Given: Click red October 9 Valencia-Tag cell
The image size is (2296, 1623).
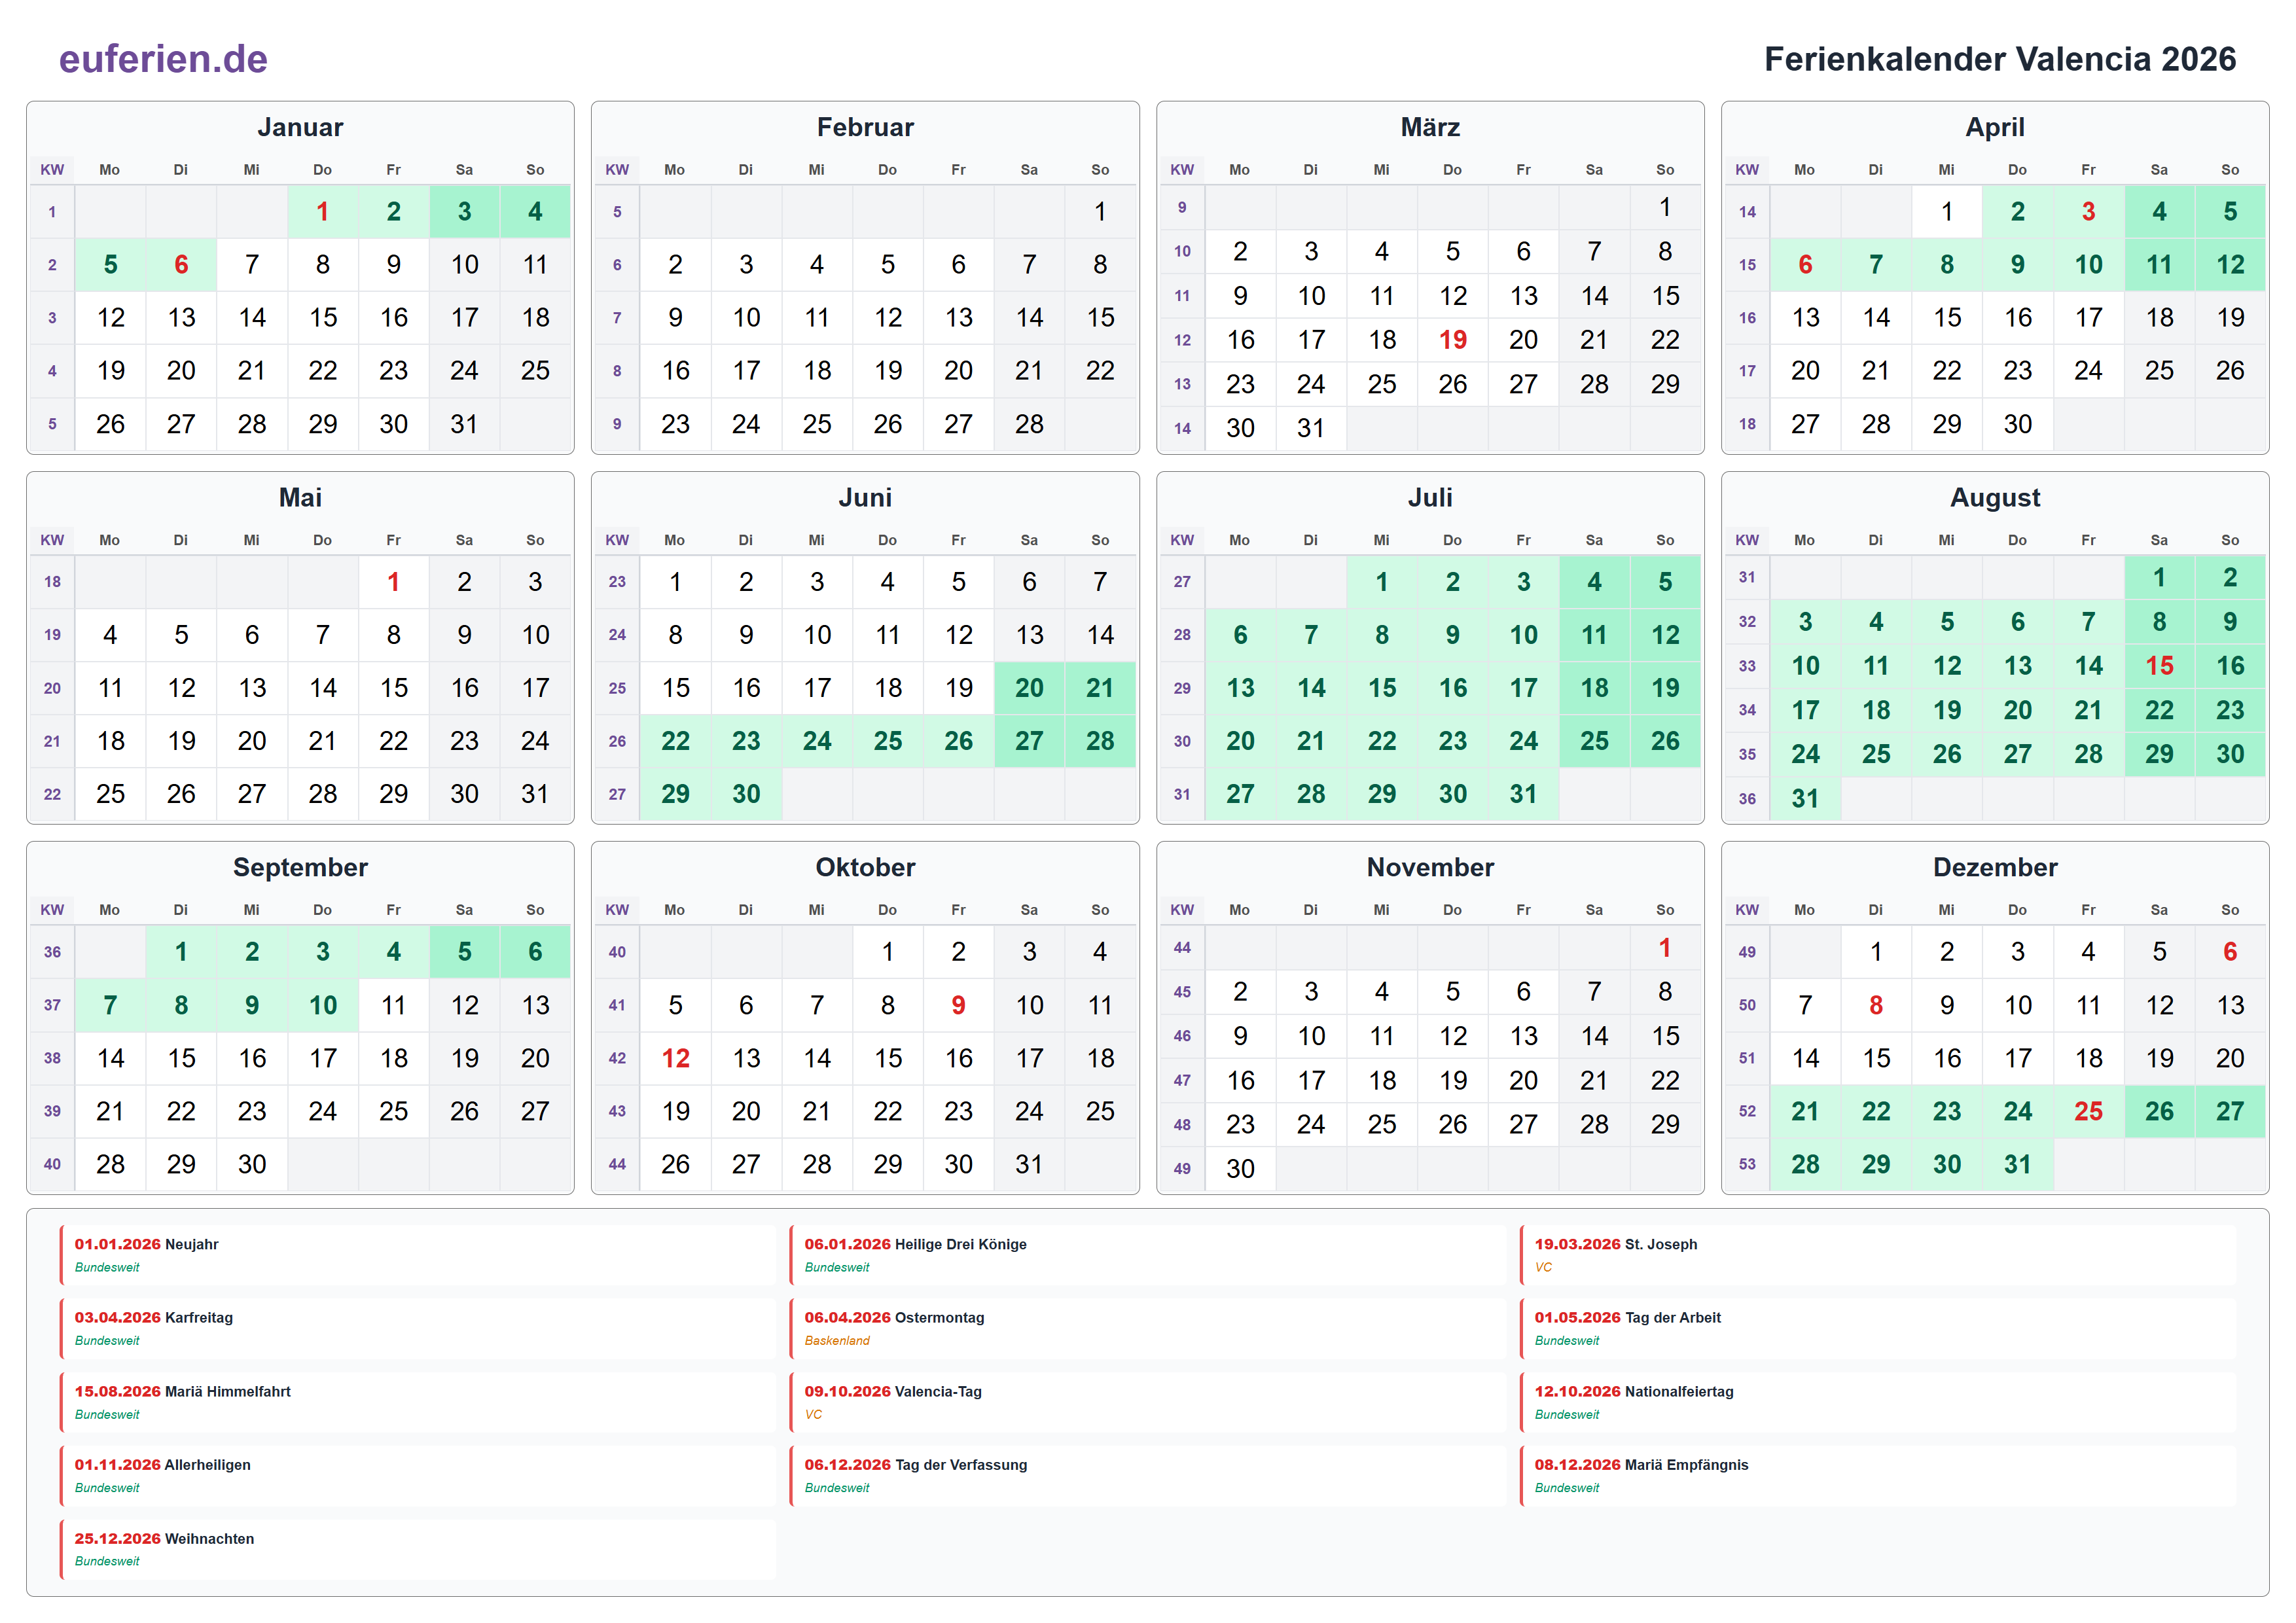Looking at the screenshot, I should pos(958,1005).
